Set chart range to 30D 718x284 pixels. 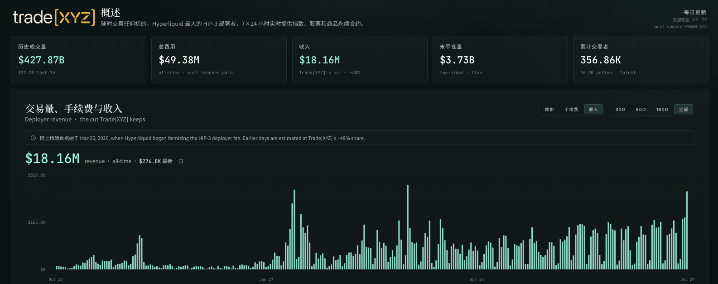tap(620, 110)
